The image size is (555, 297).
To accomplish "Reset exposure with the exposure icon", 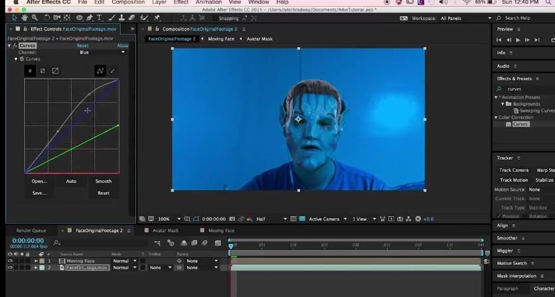I will [x=418, y=219].
